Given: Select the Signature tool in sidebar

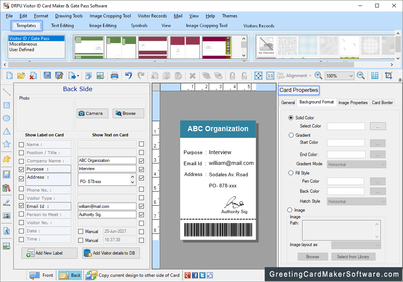Looking at the screenshot, I should click(6, 202).
